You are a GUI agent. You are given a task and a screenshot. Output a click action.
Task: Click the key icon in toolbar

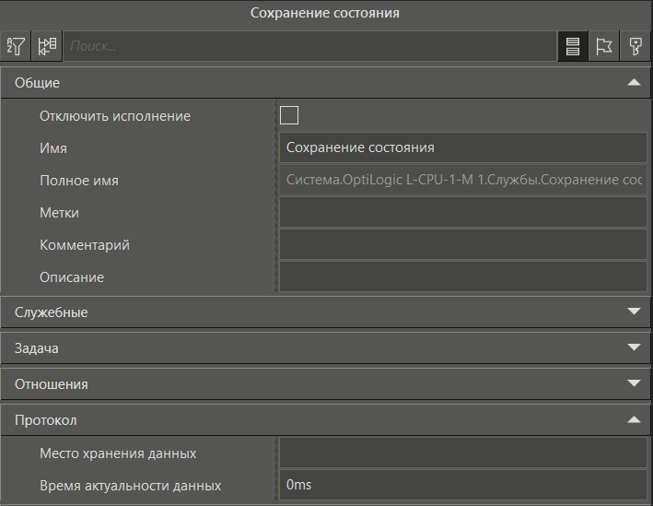coord(636,46)
